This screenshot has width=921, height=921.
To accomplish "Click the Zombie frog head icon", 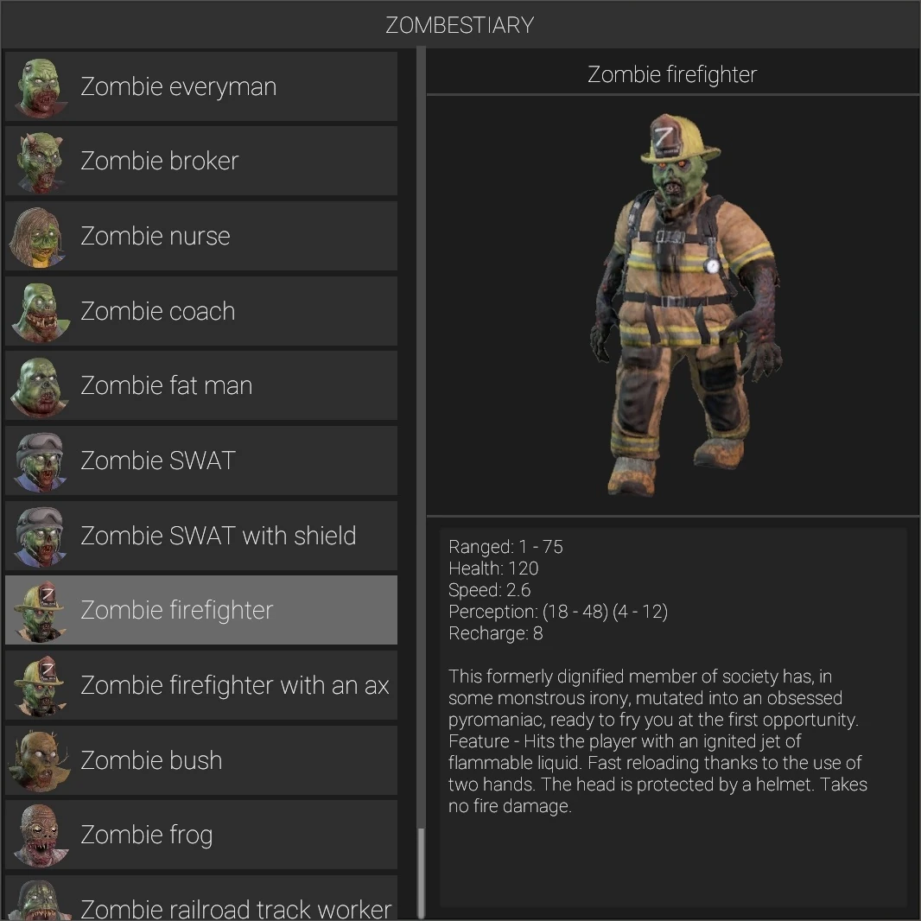I will click(x=40, y=835).
